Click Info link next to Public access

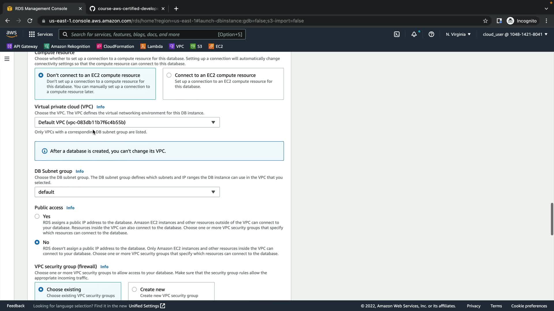[x=70, y=208]
